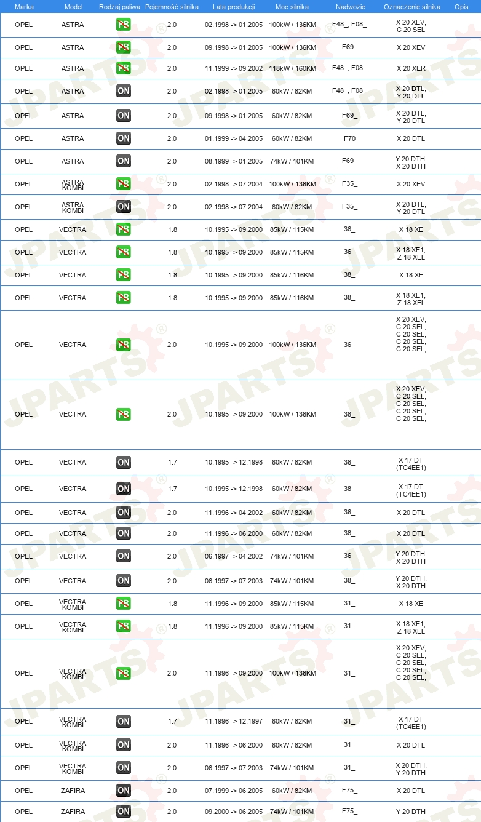Click F75_ body code in Zafira 74kW row
Viewport: 481px width, 822px height.
click(349, 812)
